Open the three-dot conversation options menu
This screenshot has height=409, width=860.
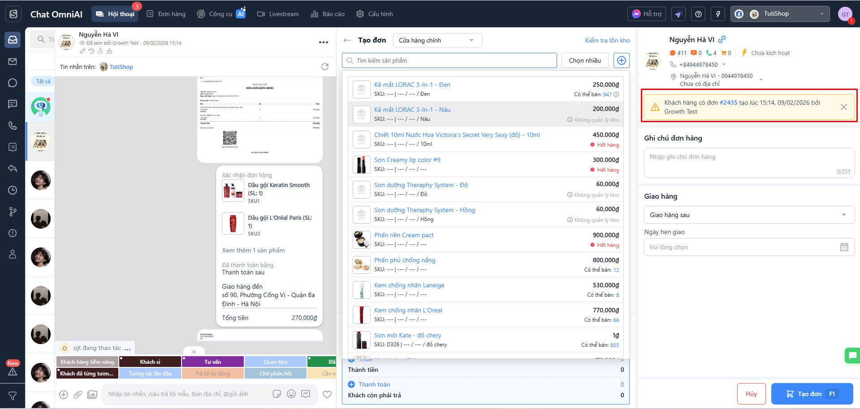323,42
